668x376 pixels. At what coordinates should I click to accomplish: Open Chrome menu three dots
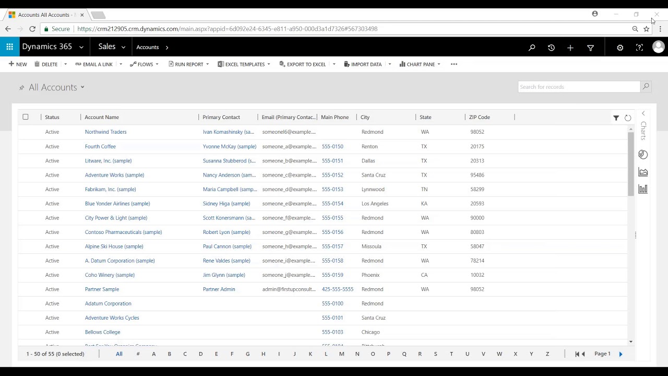click(x=660, y=29)
